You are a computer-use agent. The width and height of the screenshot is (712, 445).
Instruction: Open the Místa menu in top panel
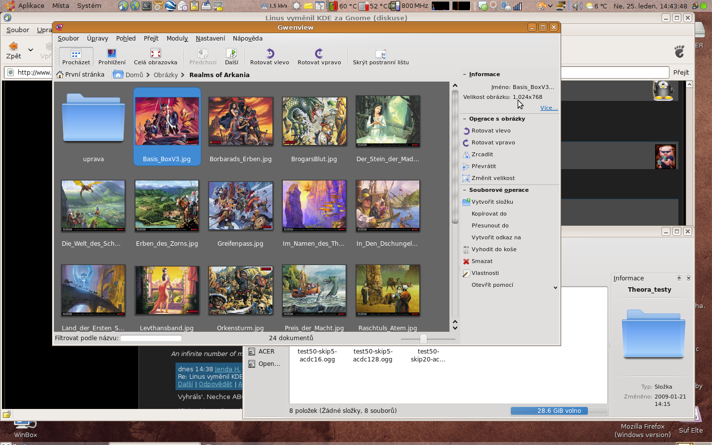[61, 6]
